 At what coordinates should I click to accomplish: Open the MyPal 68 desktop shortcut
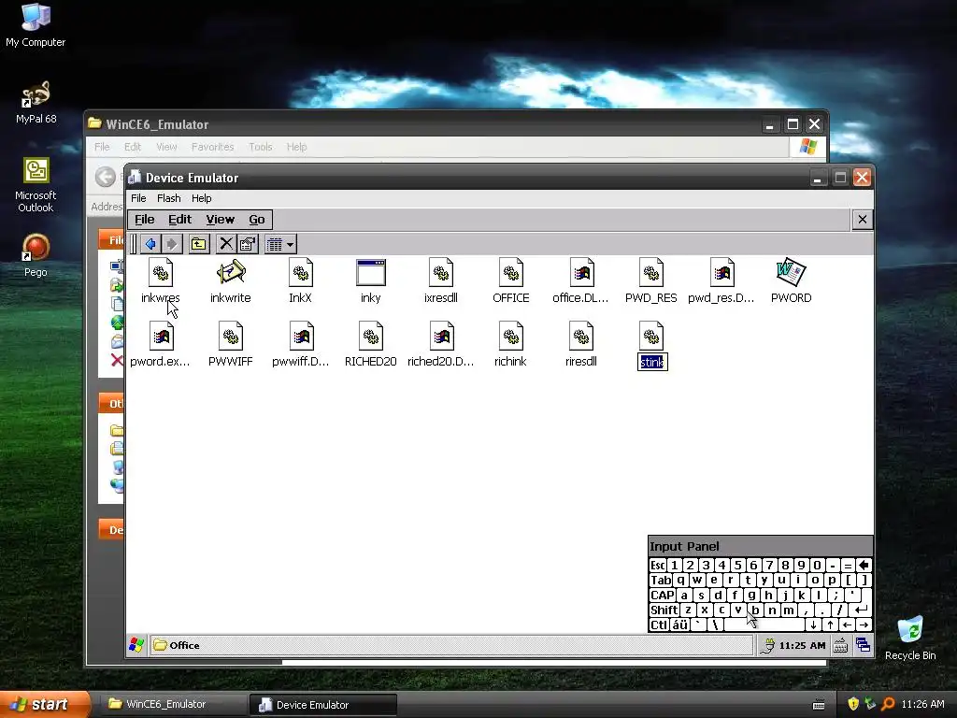(36, 103)
